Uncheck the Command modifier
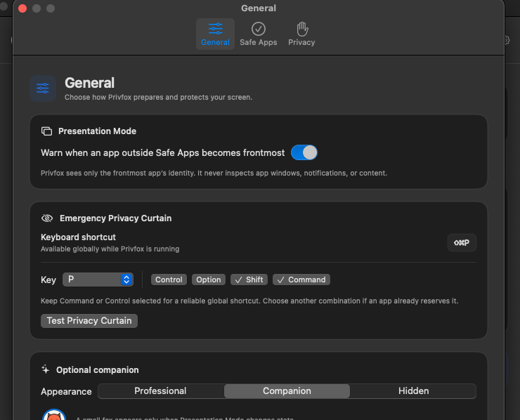The height and width of the screenshot is (420, 520). (x=301, y=280)
